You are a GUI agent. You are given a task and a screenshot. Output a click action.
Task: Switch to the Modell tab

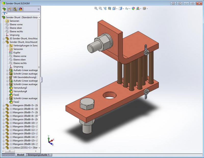tap(20, 155)
